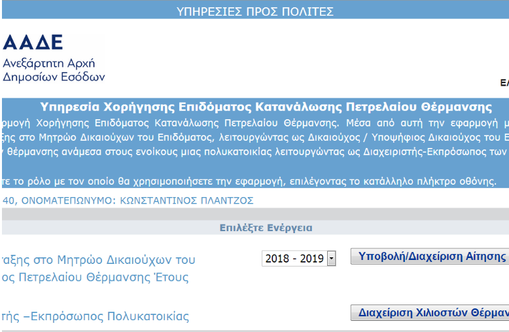Click the Δημοσίων Εσόδων text under logo
The width and height of the screenshot is (509, 332).
[54, 77]
